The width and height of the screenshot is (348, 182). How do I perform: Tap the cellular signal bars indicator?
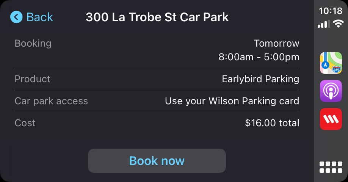pos(323,24)
